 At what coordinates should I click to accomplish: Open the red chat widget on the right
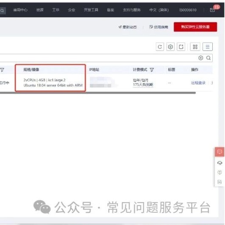click(x=219, y=152)
